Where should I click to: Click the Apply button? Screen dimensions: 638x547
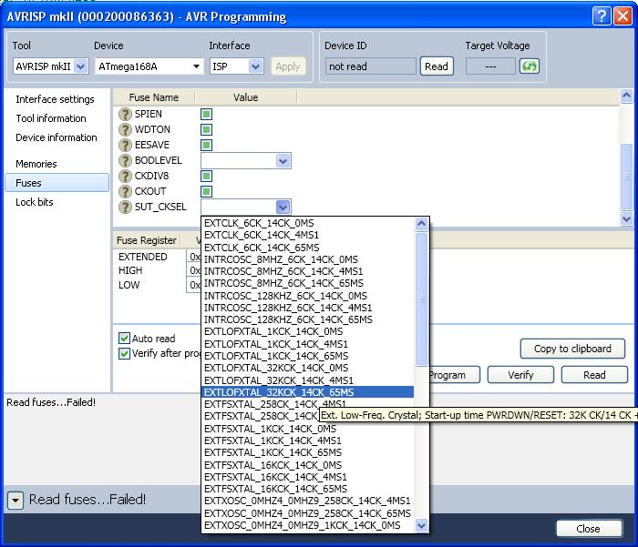pyautogui.click(x=288, y=66)
